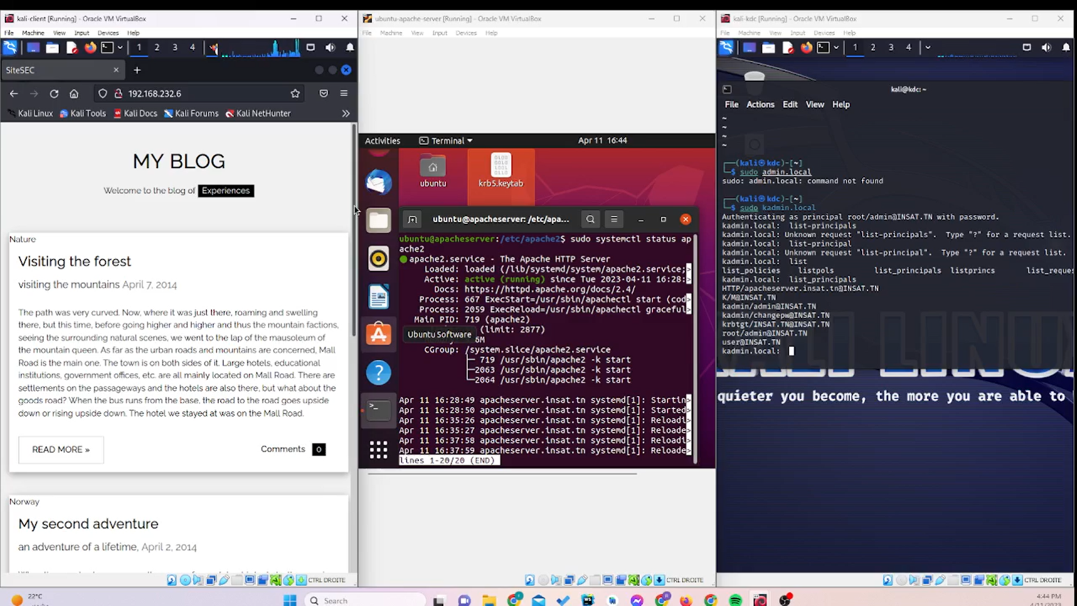Select krb5.keytab desktop file
Viewport: 1077px width, 606px height.
[x=501, y=171]
